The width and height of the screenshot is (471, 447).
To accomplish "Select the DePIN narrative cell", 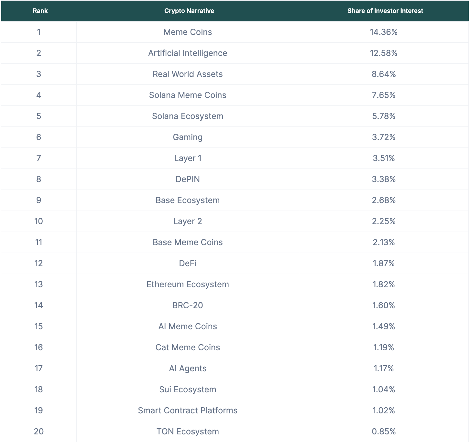I will coord(188,179).
